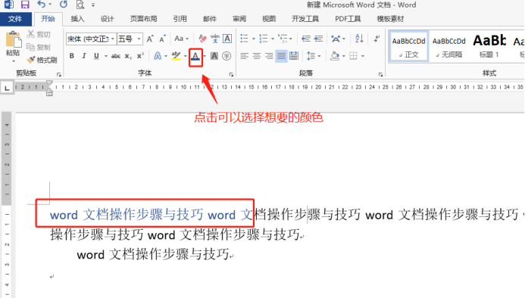Open the Paragraph dialog launcher in 段落 group
Screen dimensions: 525x298
point(381,74)
